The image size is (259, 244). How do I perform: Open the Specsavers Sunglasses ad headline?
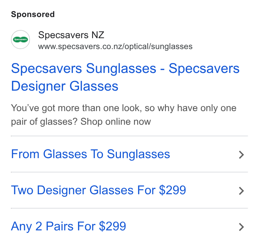125,77
